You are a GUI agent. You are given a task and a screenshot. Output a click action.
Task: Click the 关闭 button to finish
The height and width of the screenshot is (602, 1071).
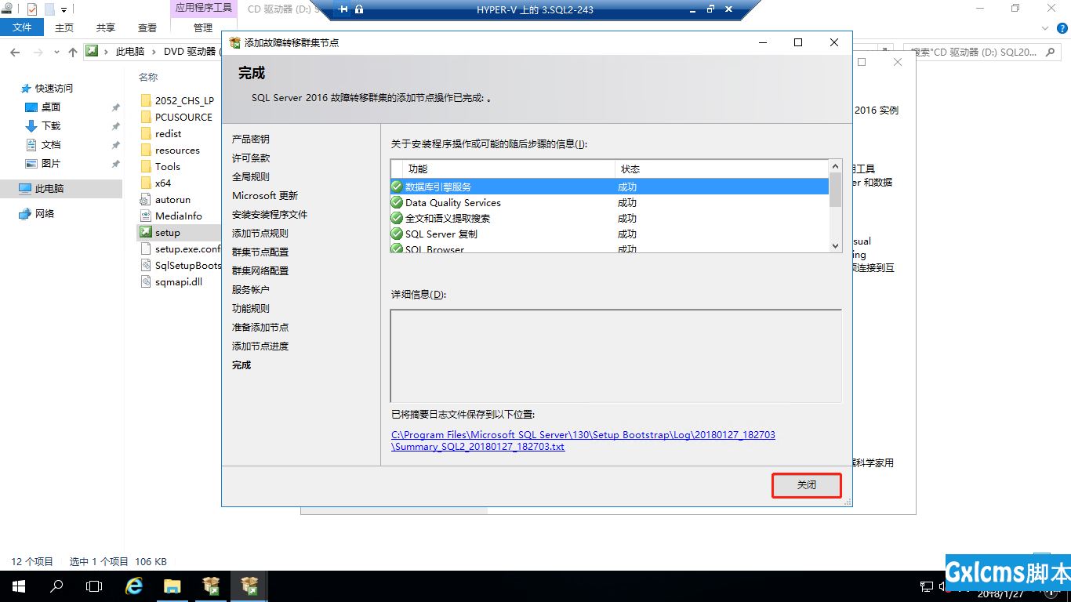[807, 485]
